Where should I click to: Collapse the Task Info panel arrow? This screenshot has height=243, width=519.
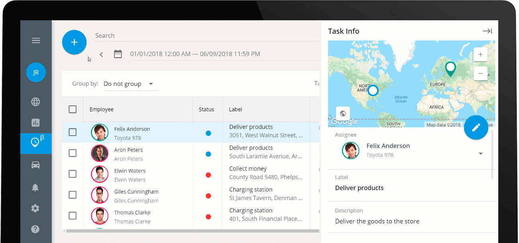pyautogui.click(x=487, y=31)
